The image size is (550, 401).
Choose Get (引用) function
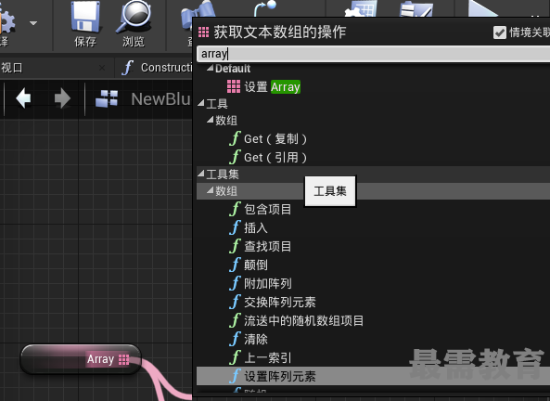pos(269,157)
